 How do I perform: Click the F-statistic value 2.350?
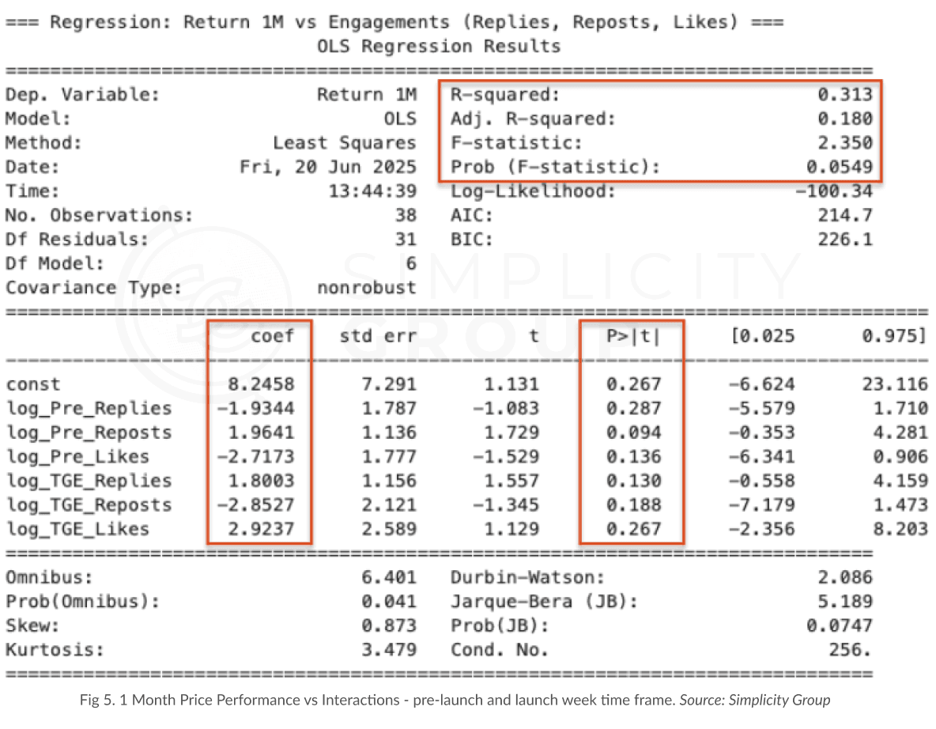pyautogui.click(x=844, y=142)
